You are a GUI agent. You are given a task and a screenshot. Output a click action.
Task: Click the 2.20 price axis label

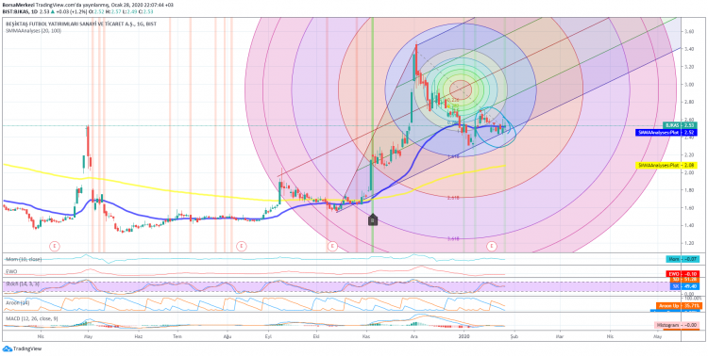[688, 154]
